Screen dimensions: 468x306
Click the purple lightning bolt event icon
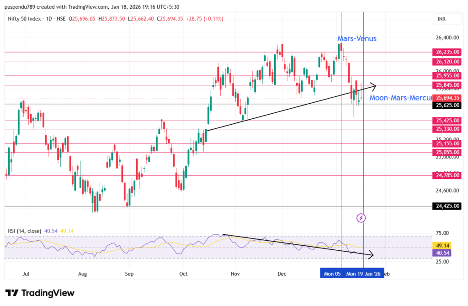click(361, 218)
